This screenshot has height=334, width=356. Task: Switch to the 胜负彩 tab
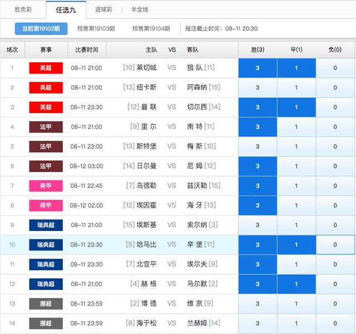pos(23,9)
